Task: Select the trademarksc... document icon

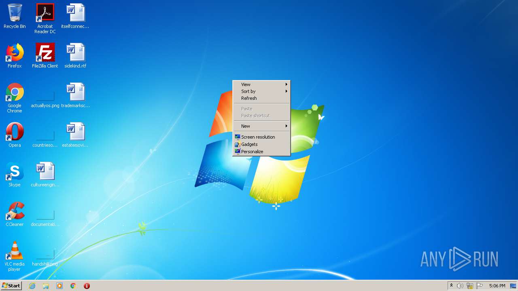Action: coord(75,95)
